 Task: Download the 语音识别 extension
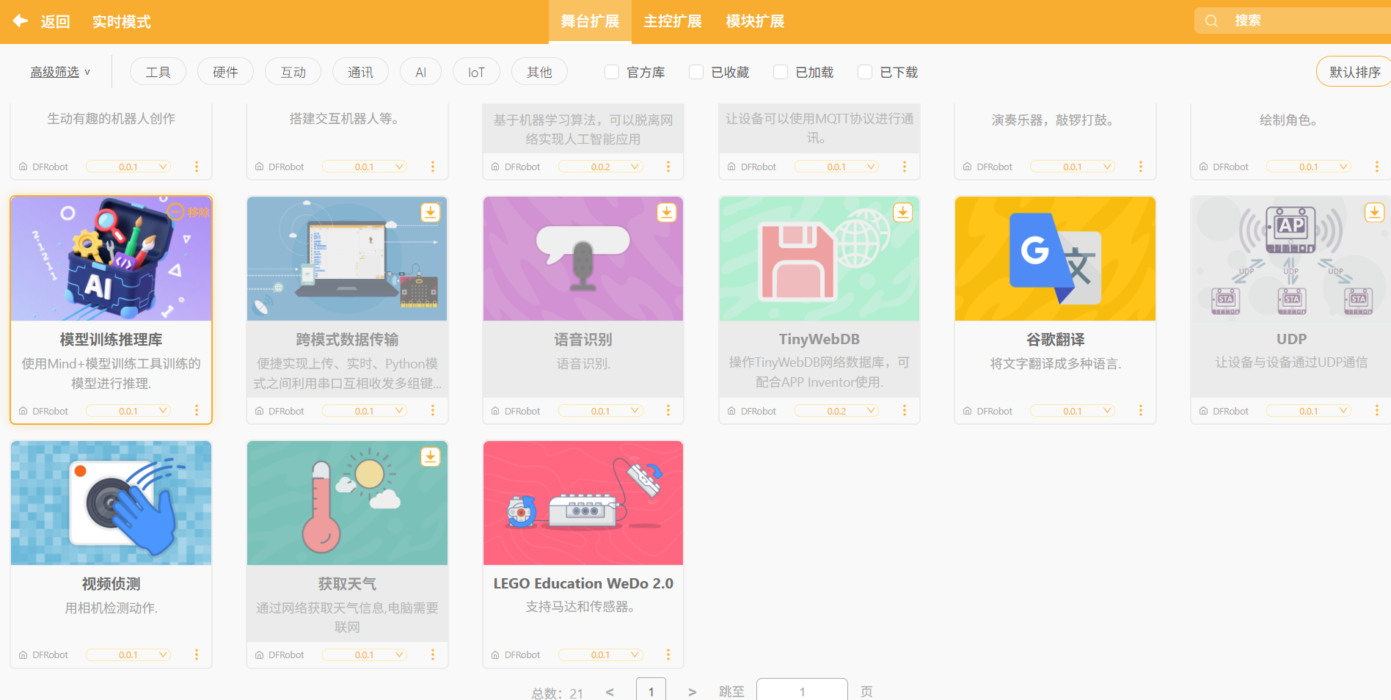[x=666, y=213]
